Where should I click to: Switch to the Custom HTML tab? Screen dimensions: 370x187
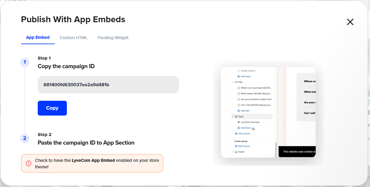tap(74, 38)
